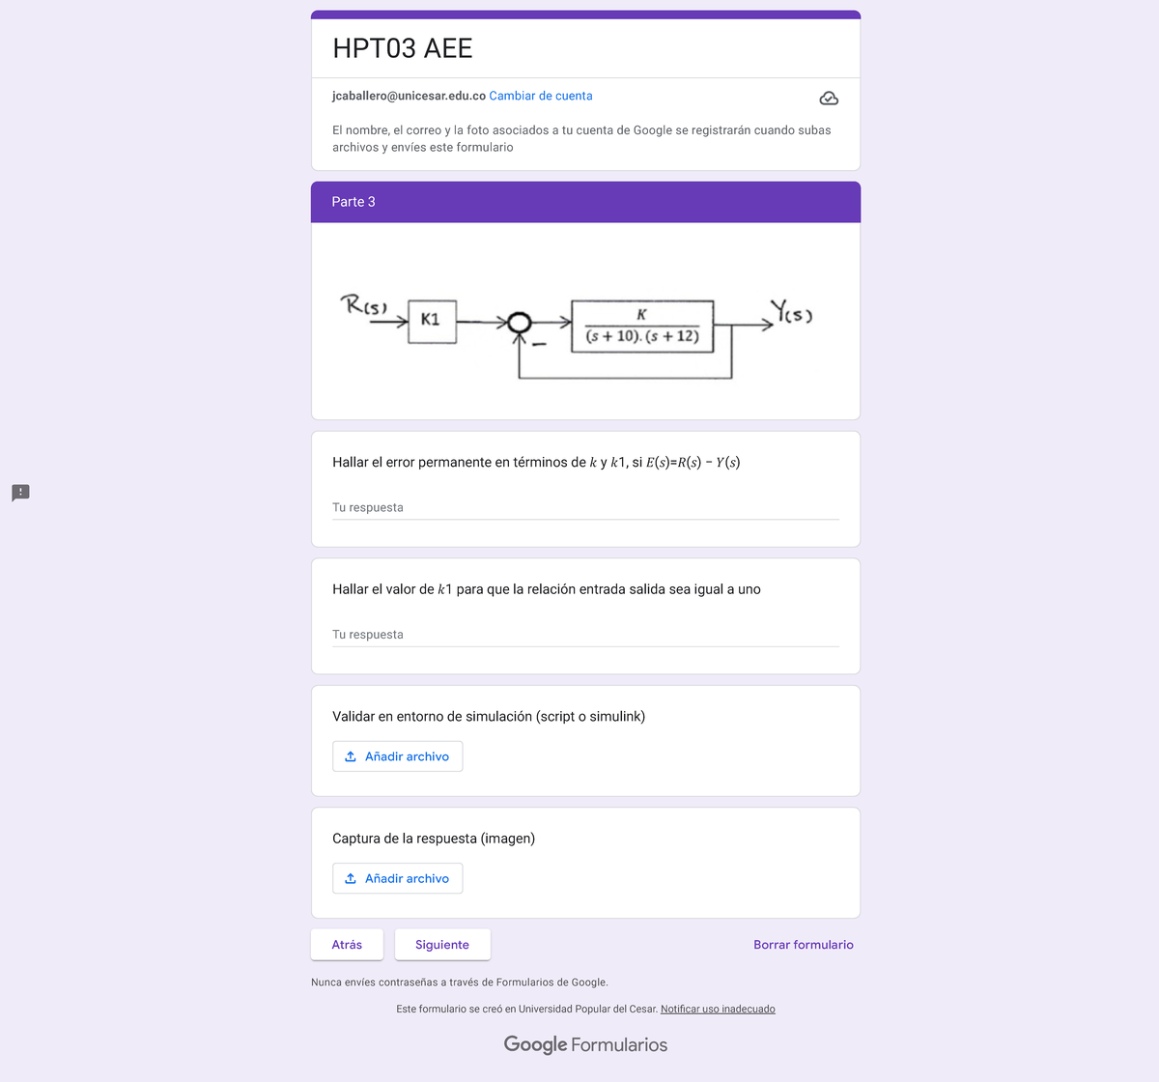The image size is (1159, 1082).
Task: Click the K1 block in the diagram
Action: pyautogui.click(x=432, y=320)
